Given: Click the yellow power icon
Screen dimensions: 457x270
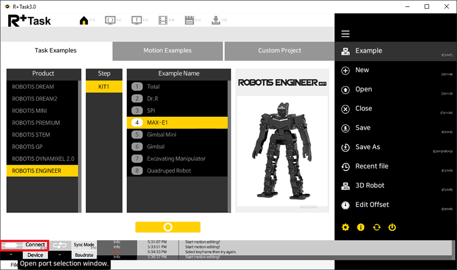Looking at the screenshot, I should (x=392, y=228).
